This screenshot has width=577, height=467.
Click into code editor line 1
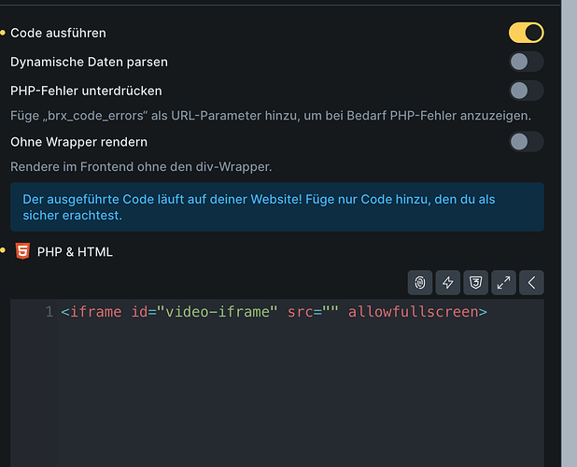274,312
